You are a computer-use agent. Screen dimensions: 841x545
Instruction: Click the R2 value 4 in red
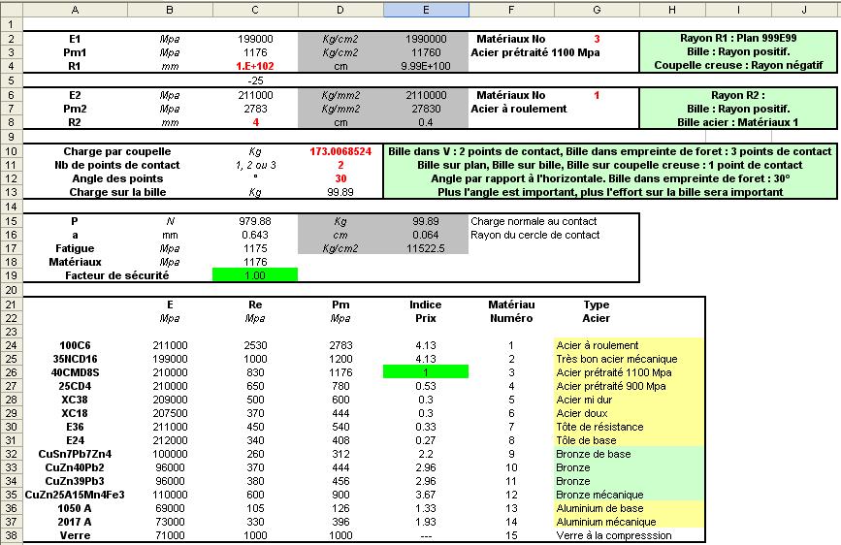click(x=255, y=122)
